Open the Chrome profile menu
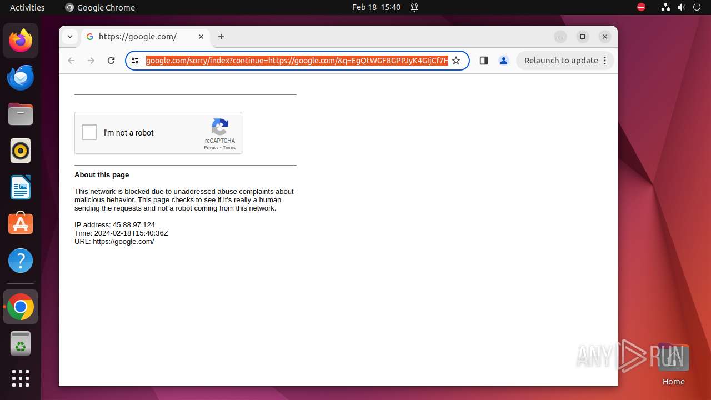Image resolution: width=711 pixels, height=400 pixels. (504, 61)
